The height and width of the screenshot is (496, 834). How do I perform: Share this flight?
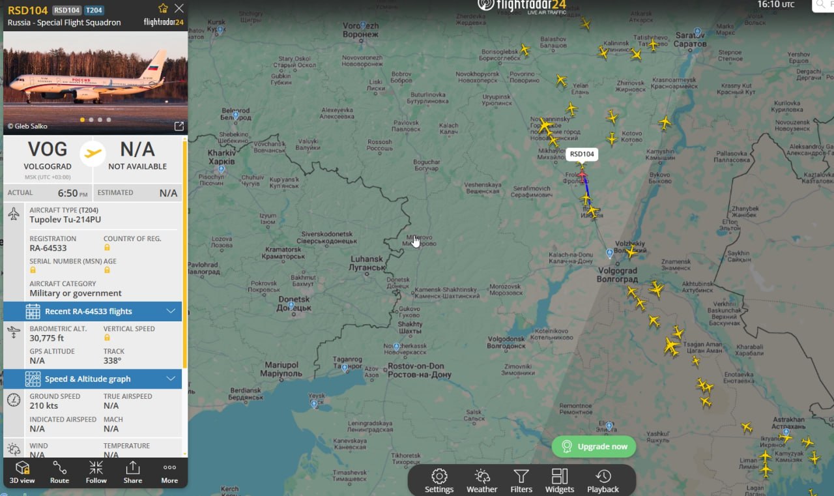coord(133,473)
